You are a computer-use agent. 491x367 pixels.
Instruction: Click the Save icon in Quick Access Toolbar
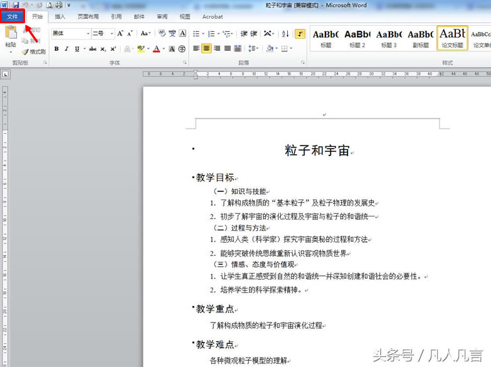pos(16,5)
